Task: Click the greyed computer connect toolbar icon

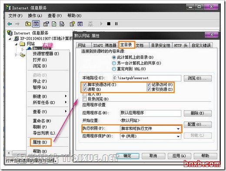Action: [x=91, y=24]
